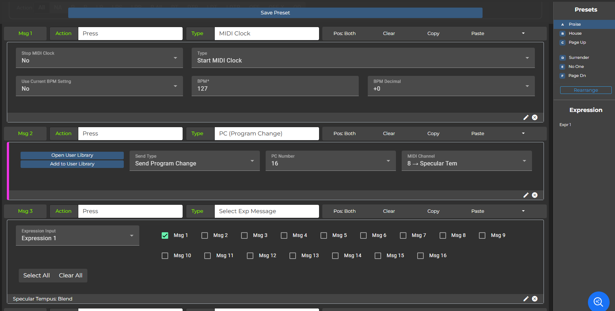Image resolution: width=615 pixels, height=311 pixels.
Task: Select the Surrender preset in the list
Action: click(x=579, y=57)
